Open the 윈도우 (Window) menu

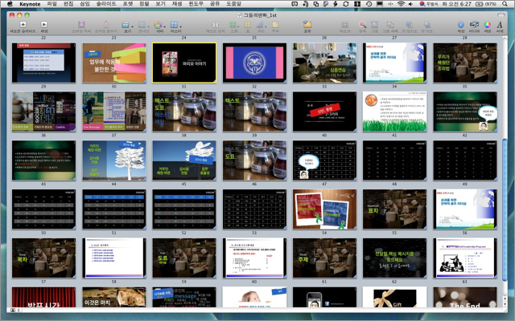[196, 4]
